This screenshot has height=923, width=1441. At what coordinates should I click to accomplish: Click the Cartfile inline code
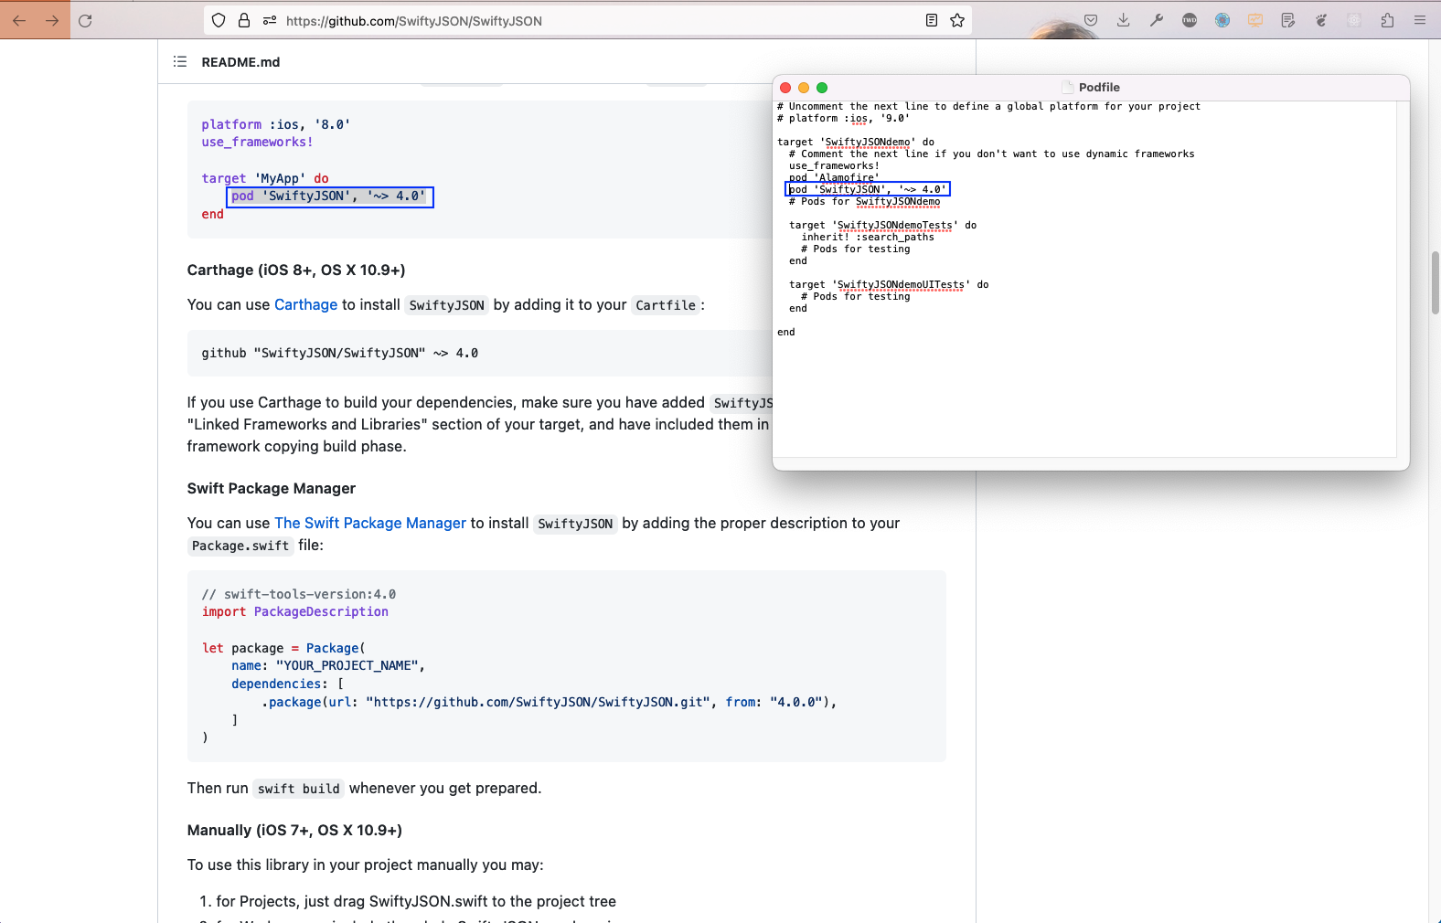666,305
